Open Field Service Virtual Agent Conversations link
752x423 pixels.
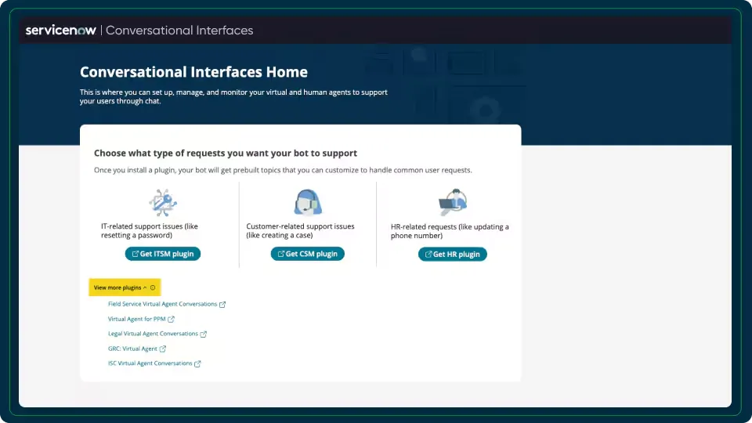pos(163,304)
